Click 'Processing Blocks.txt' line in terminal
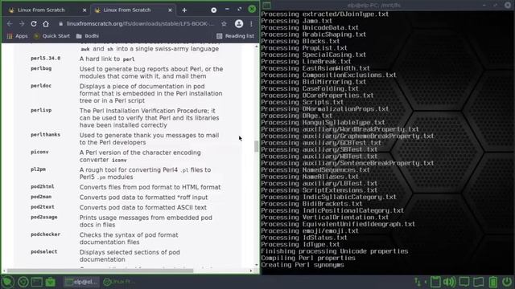Viewport: 515px width, 289px height. [x=300, y=41]
